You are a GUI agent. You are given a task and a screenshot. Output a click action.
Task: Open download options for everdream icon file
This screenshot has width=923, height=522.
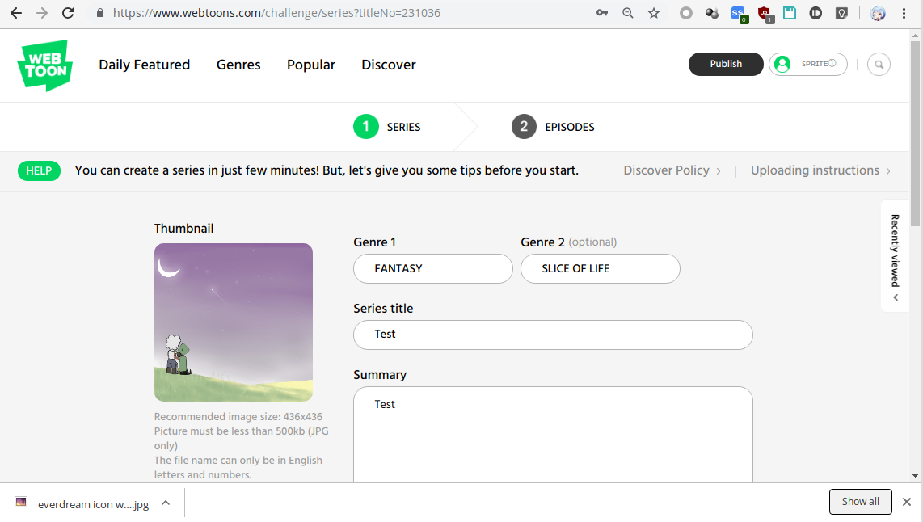click(166, 503)
